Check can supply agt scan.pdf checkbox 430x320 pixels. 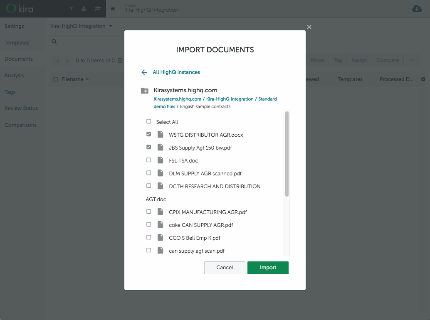[x=148, y=250]
